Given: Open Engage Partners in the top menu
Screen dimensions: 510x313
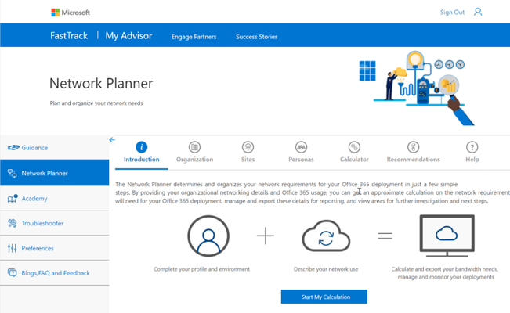Looking at the screenshot, I should [194, 37].
